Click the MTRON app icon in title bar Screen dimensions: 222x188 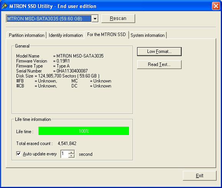click(4, 6)
